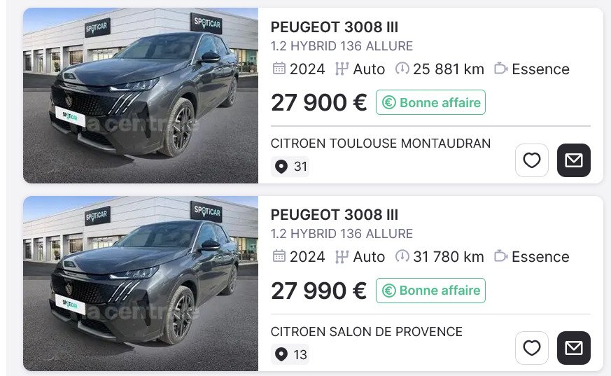Favorite the Toulouse Montaudran listing with heart icon
This screenshot has height=376, width=611.
tap(532, 160)
